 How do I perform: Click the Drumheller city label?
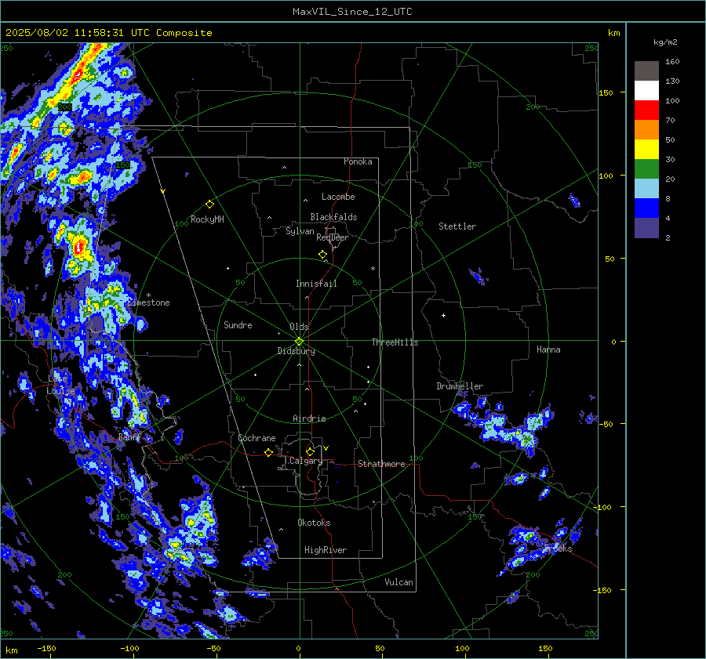[460, 386]
